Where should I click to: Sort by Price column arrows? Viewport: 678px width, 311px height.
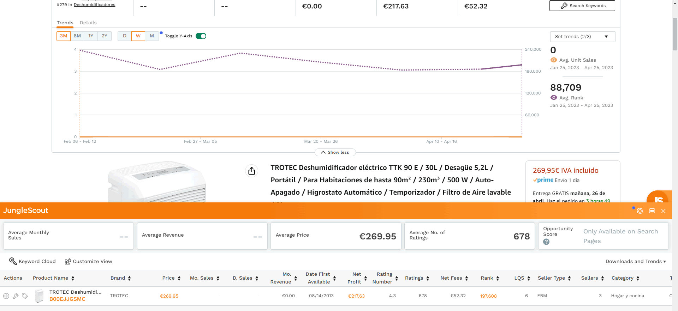(x=179, y=278)
